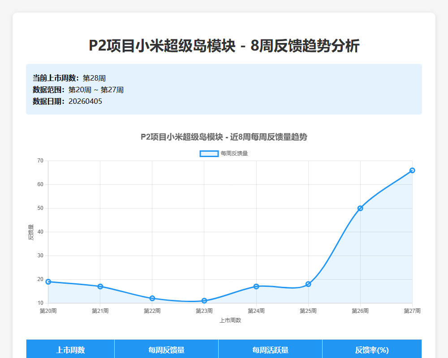Click the page title P2项目小米超级岛模块
Screen dimensions: 448x358
(224, 46)
